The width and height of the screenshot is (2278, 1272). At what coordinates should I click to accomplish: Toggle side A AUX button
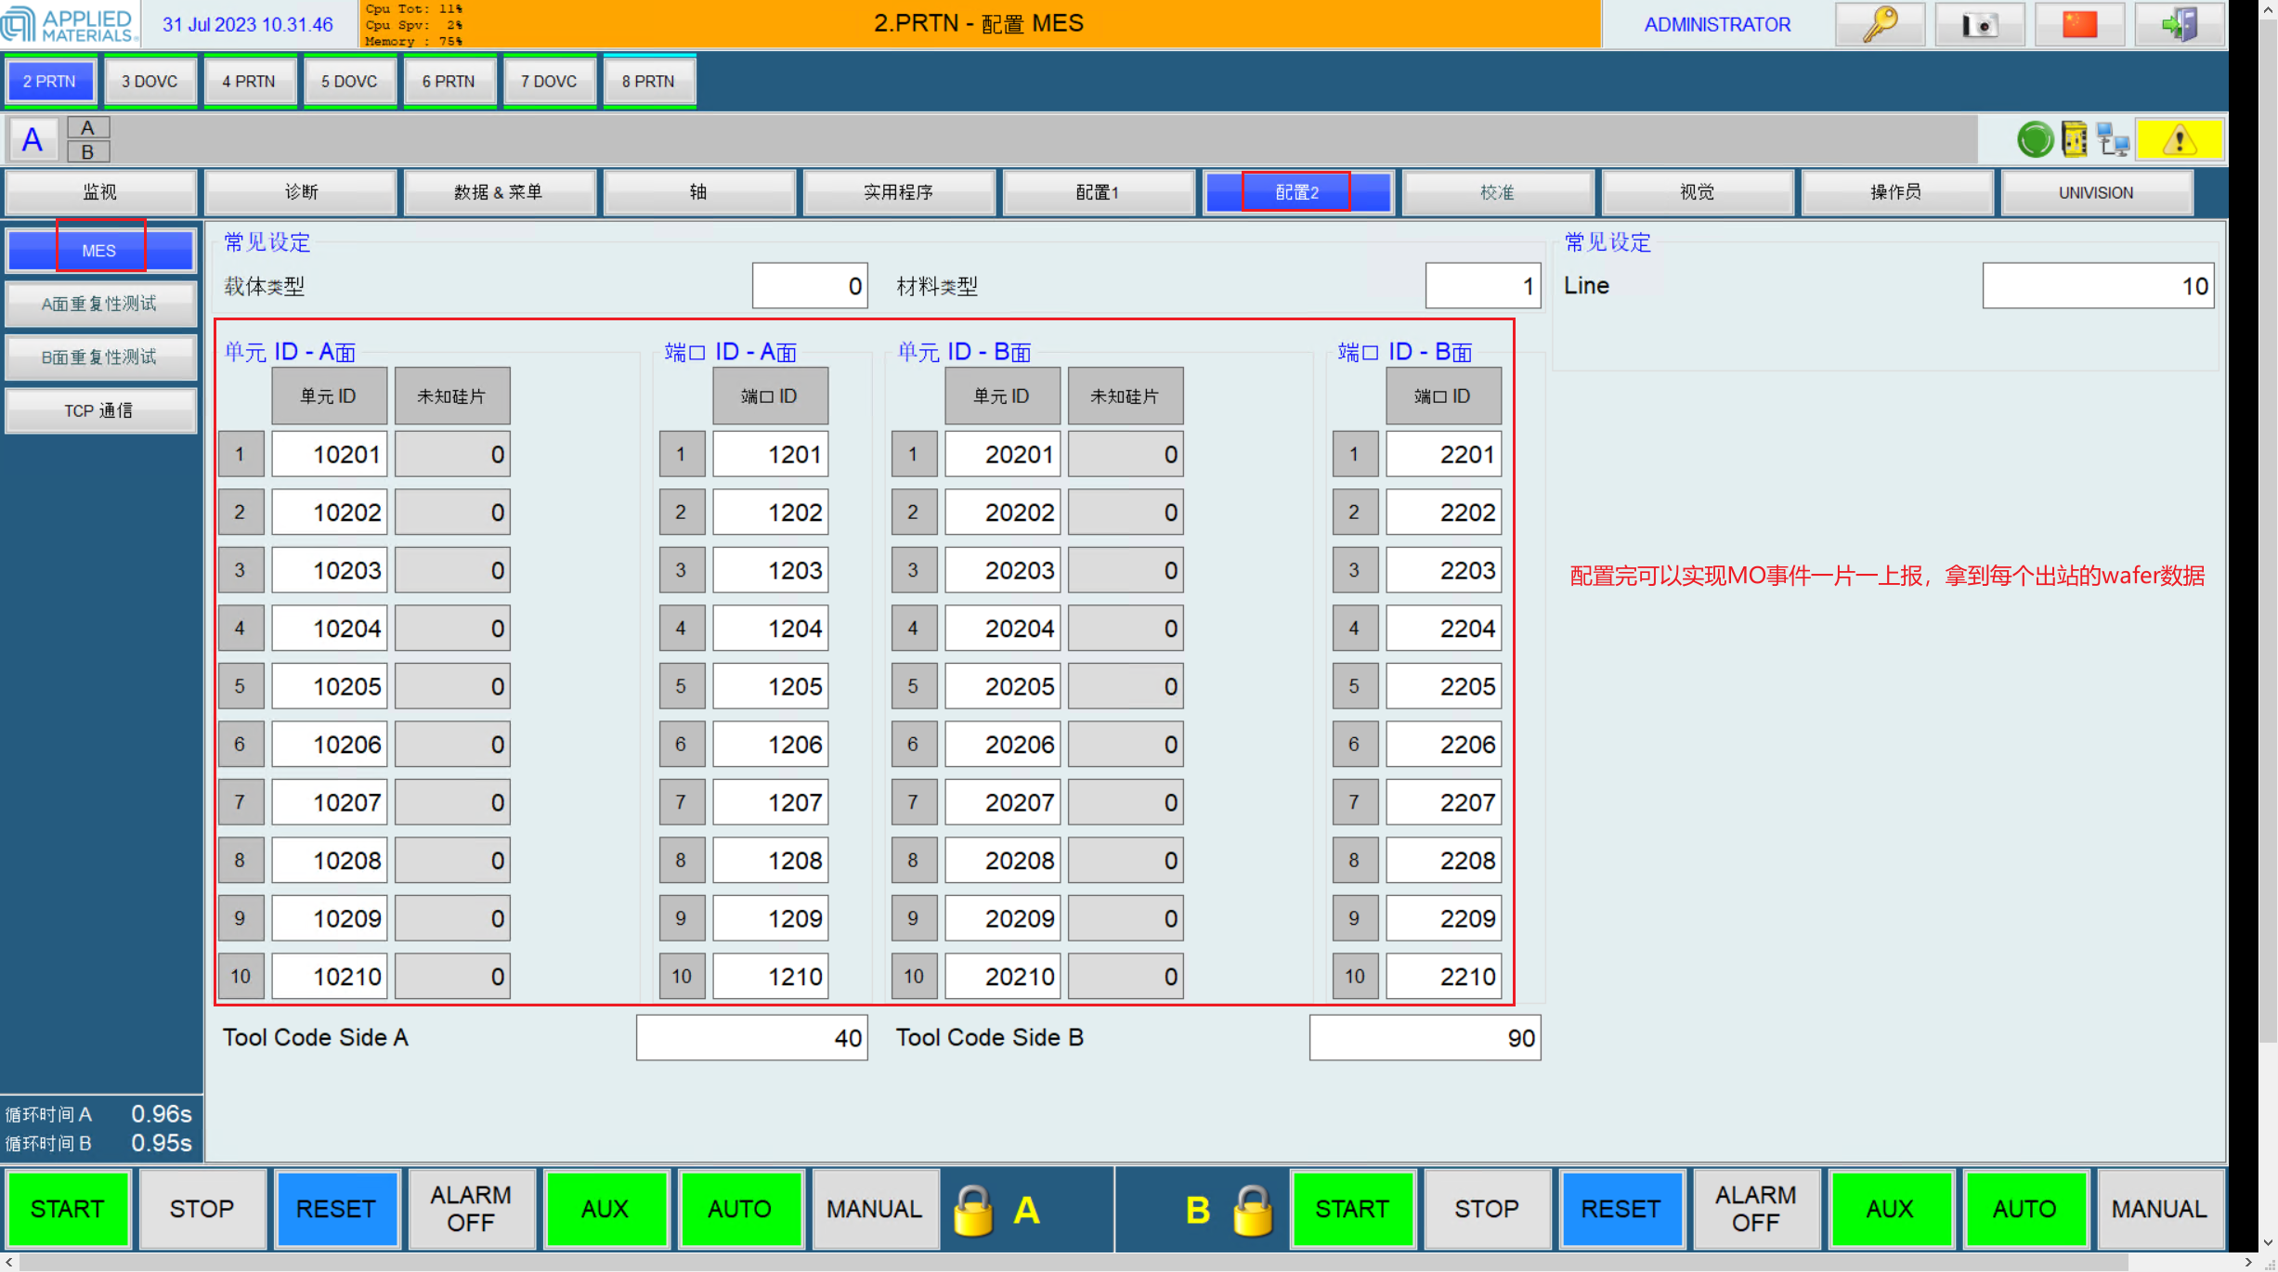tap(605, 1209)
